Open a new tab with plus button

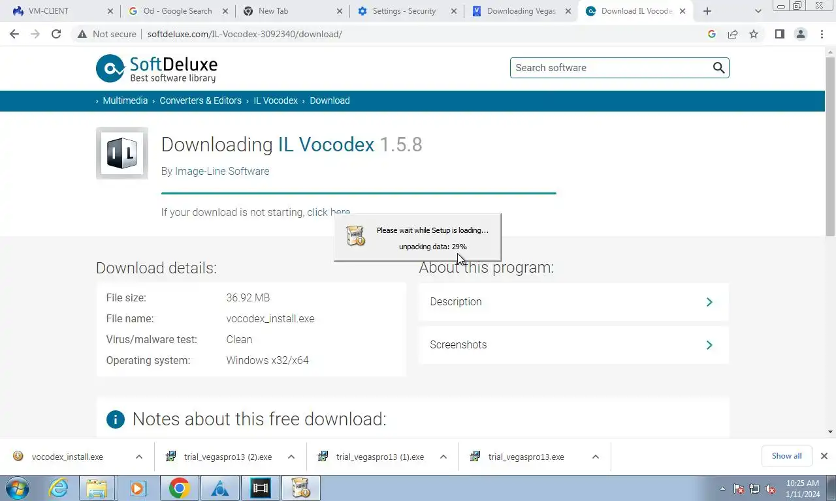click(707, 11)
